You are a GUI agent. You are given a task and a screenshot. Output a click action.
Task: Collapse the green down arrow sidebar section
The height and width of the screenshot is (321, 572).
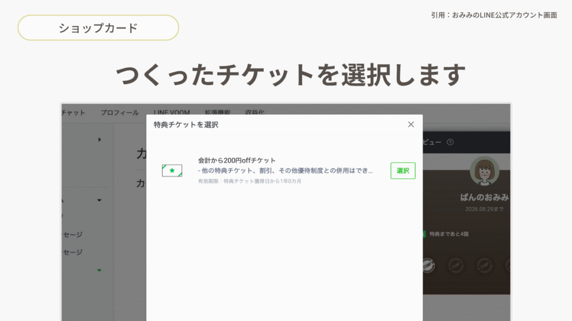point(99,270)
